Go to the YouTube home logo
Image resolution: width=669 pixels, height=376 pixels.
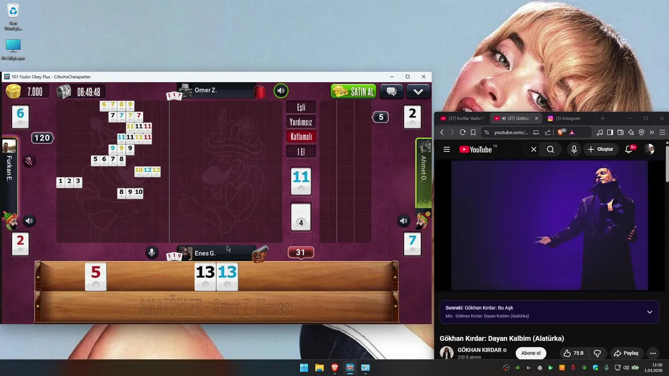click(x=476, y=149)
